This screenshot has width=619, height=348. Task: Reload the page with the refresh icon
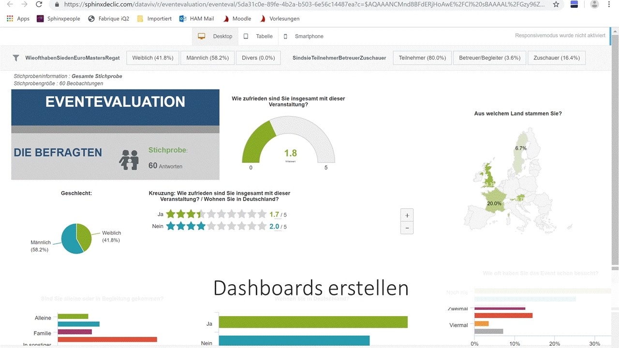coord(39,4)
